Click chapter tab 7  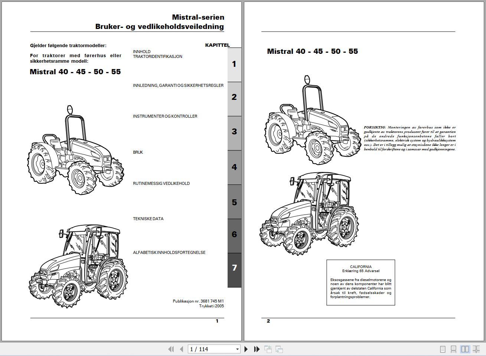click(234, 270)
